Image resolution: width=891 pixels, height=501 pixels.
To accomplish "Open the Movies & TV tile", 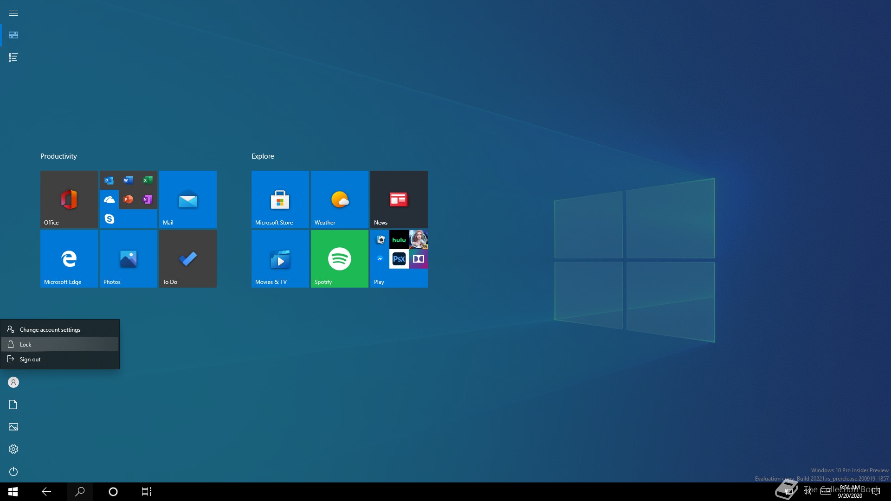I will tap(280, 259).
